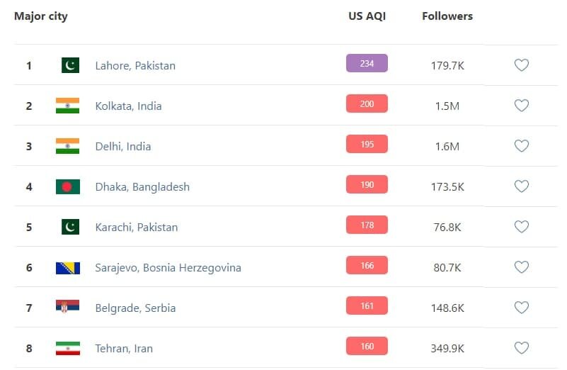The image size is (567, 370).
Task: Click the Followers column header
Action: (447, 16)
